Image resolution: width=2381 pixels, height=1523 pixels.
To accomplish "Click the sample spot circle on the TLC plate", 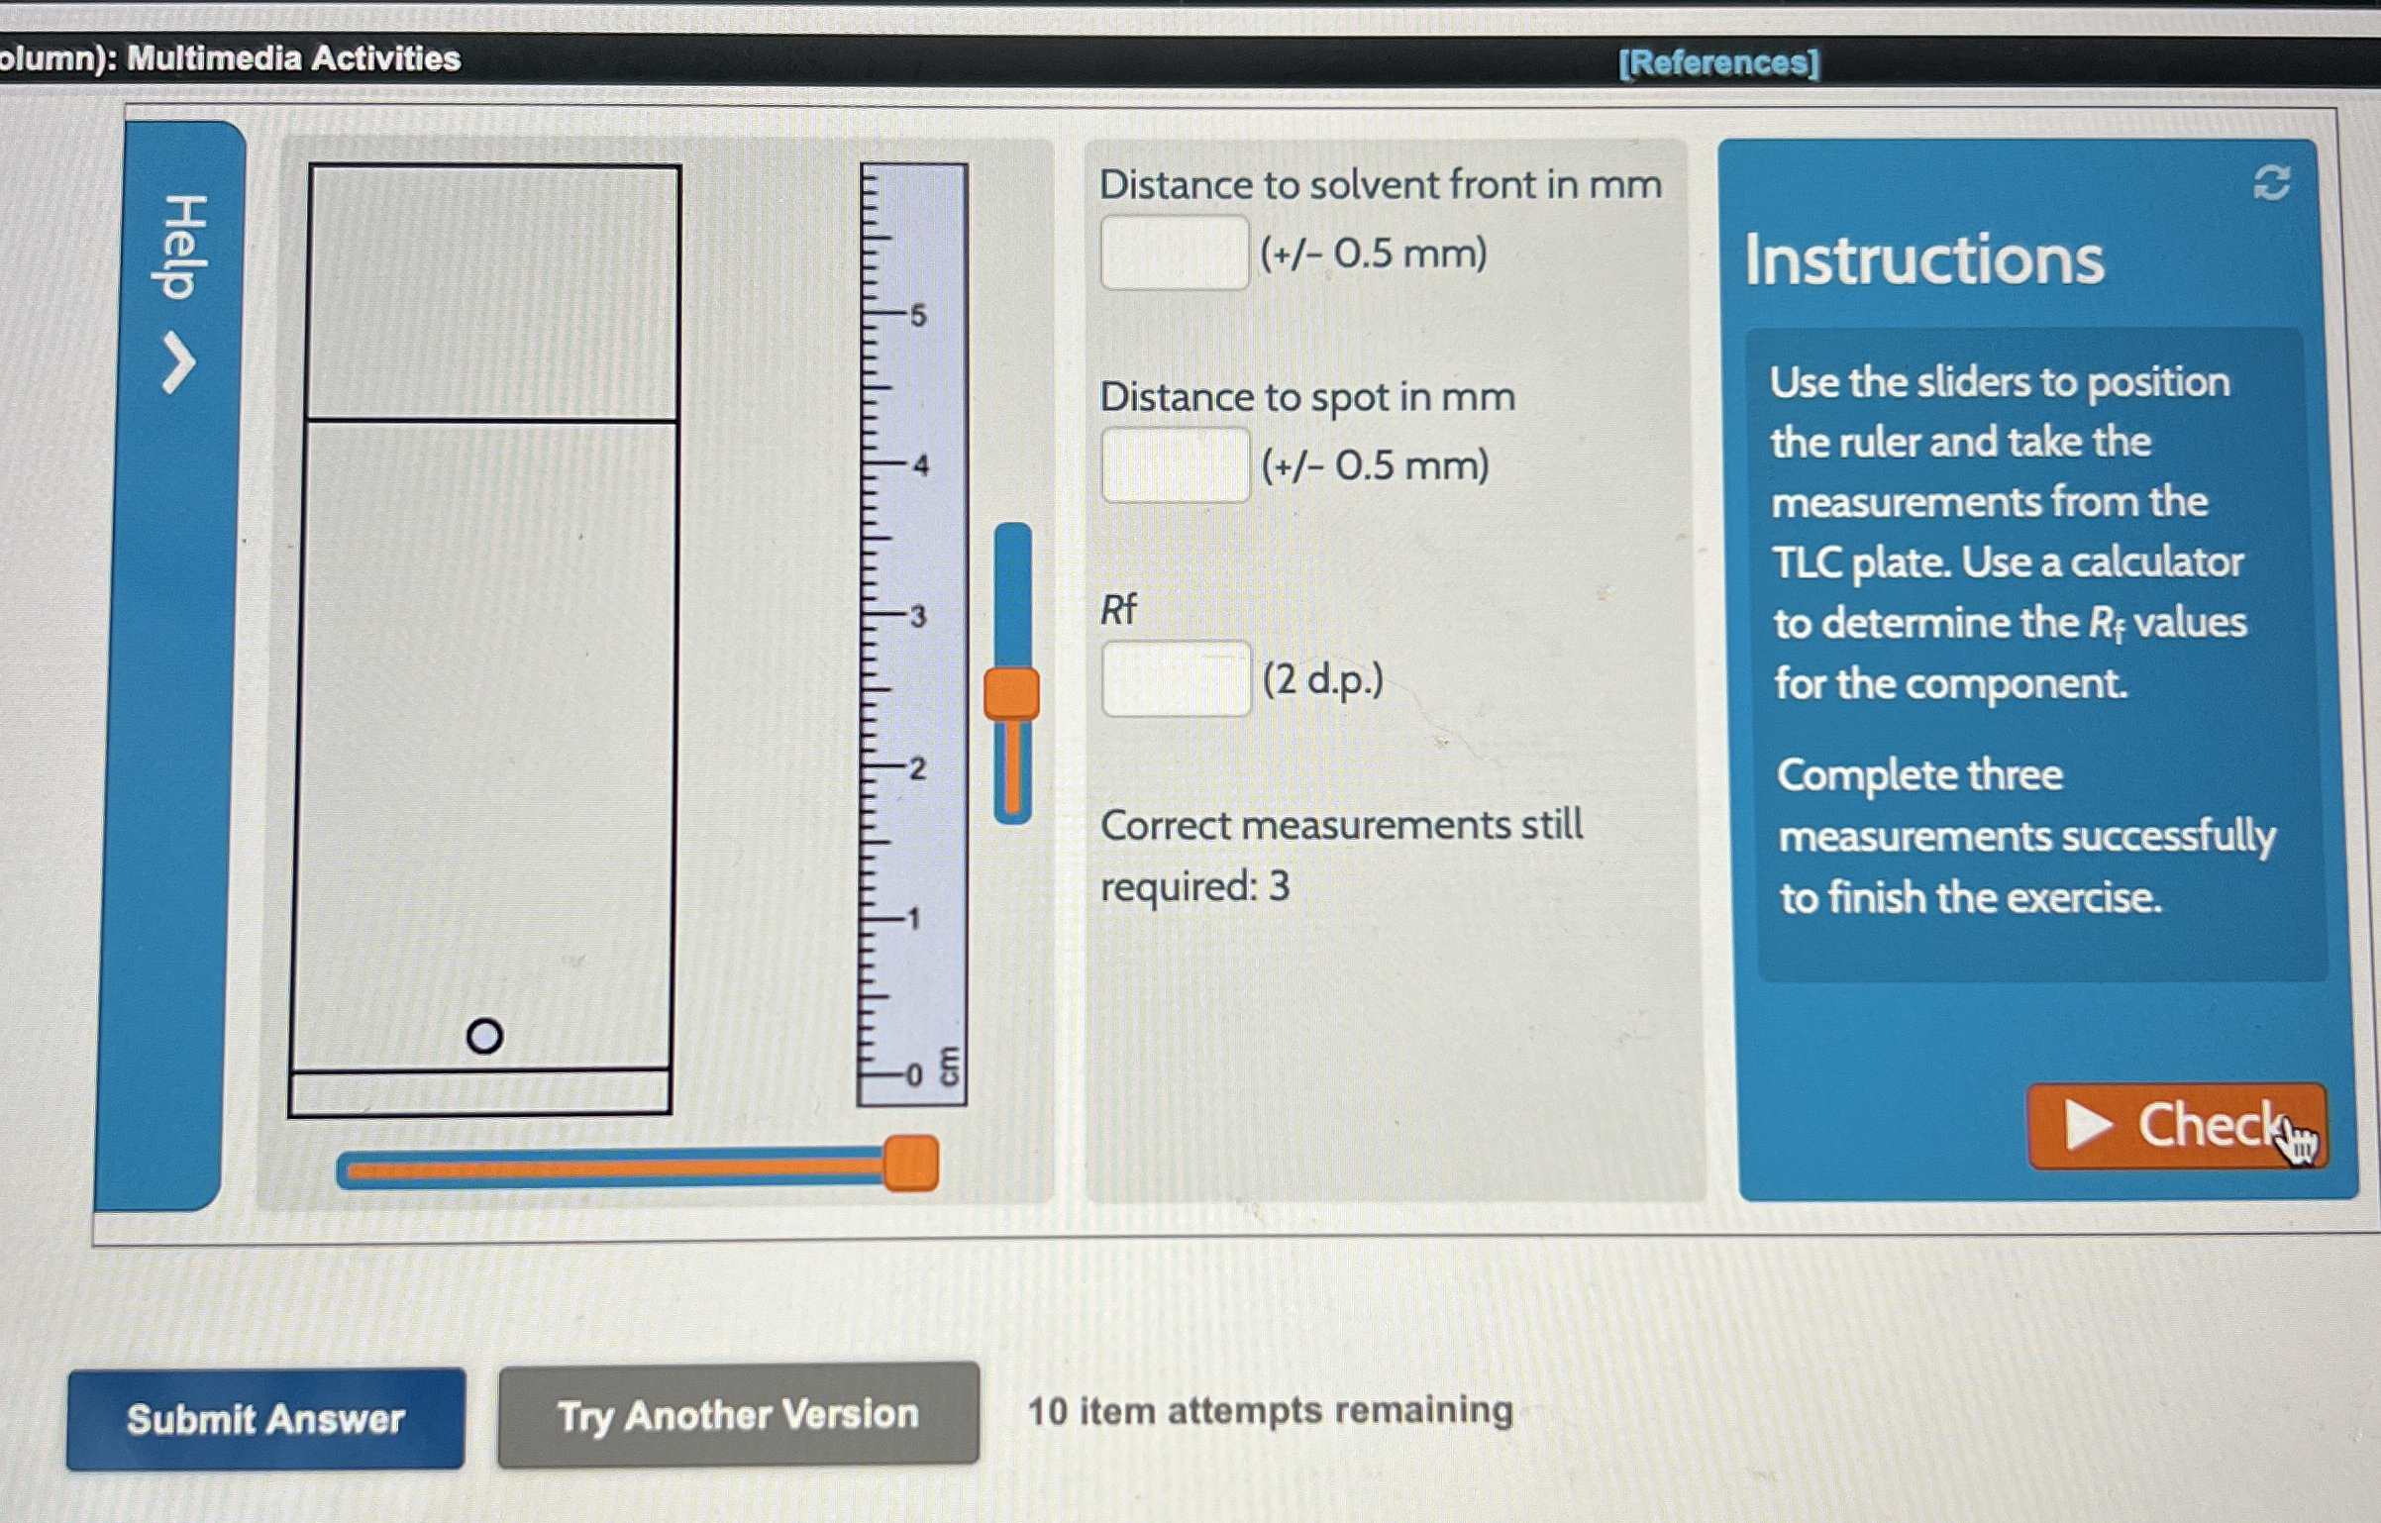I will pos(484,1037).
